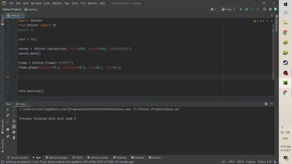
Task: Open the Problems tool window
Action: pos(120,158)
